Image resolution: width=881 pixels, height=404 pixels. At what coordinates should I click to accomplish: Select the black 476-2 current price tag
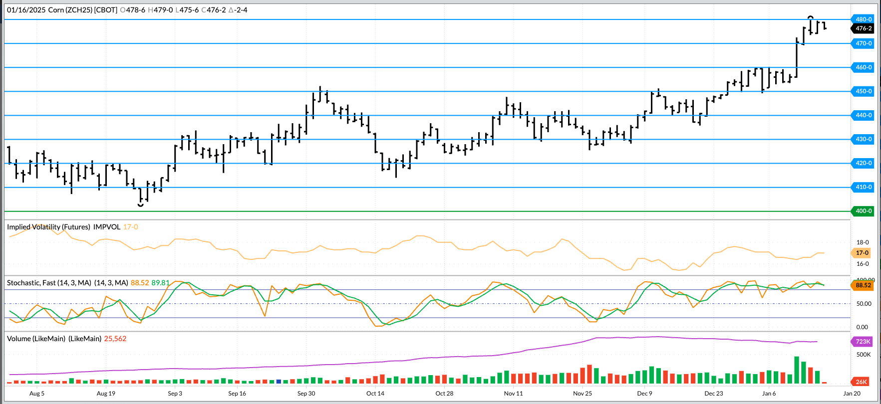pyautogui.click(x=863, y=28)
